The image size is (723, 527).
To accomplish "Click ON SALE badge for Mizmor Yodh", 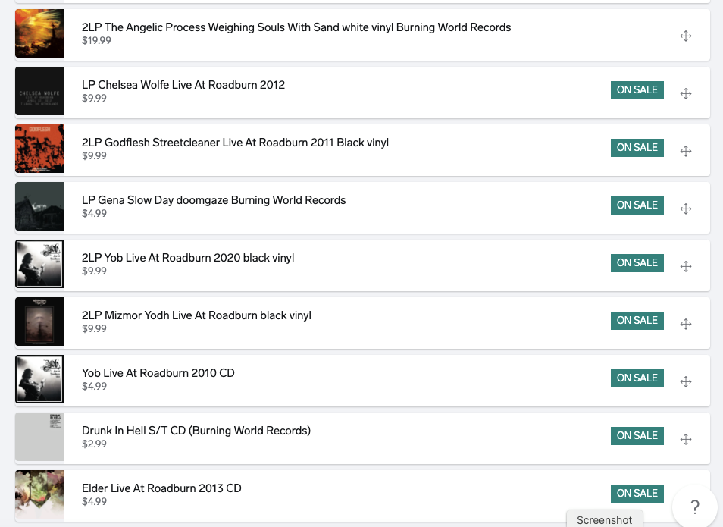I will [637, 321].
